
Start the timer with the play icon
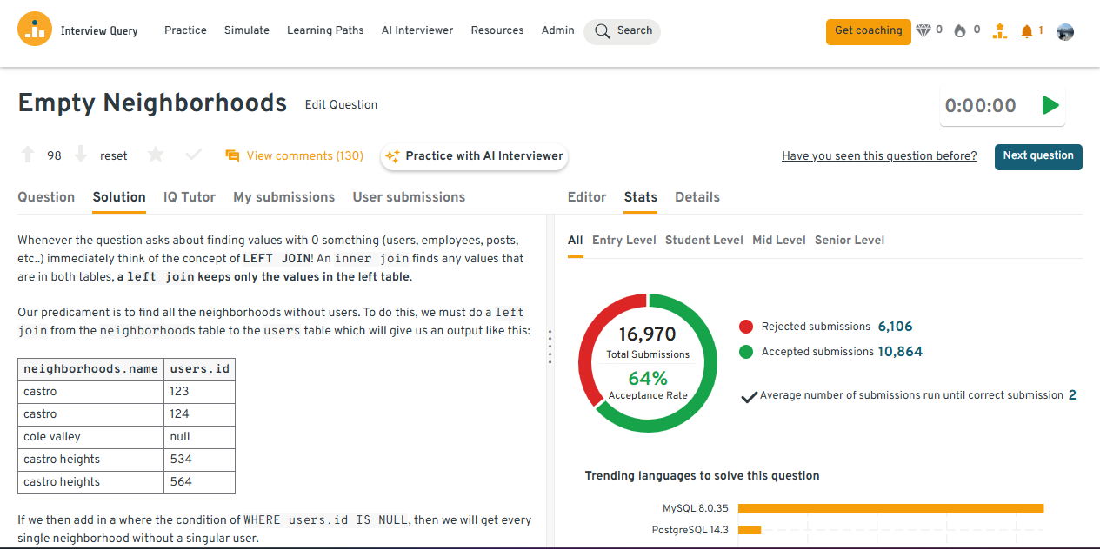point(1050,106)
